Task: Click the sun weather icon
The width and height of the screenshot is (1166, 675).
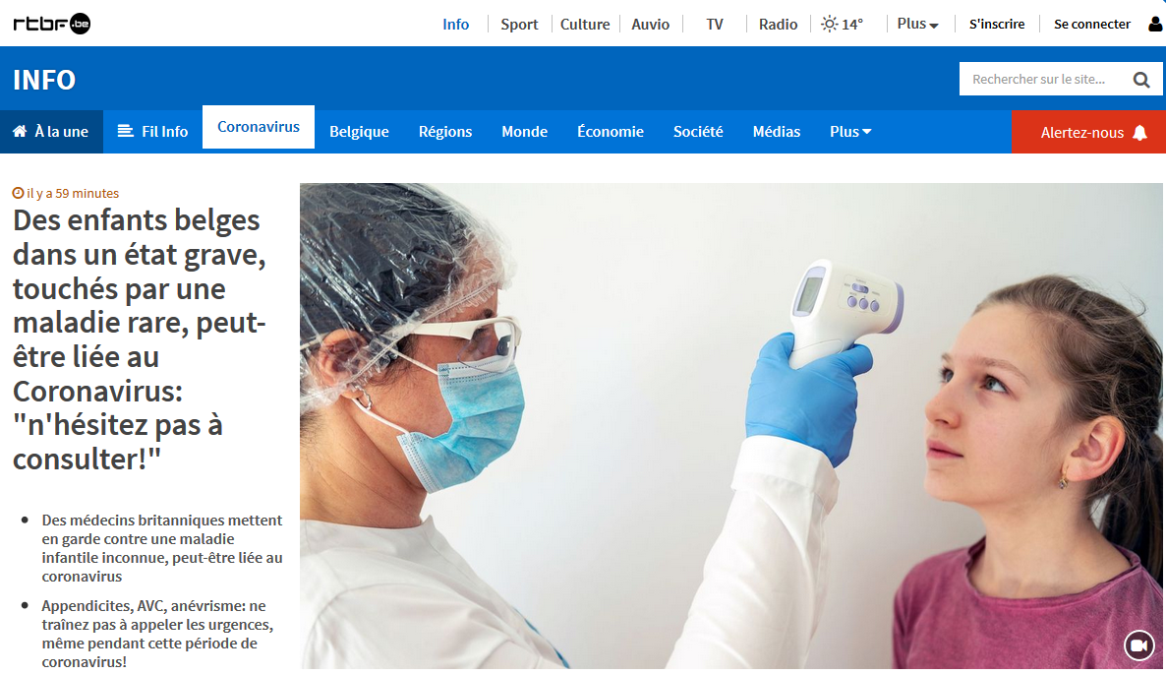Action: tap(829, 24)
